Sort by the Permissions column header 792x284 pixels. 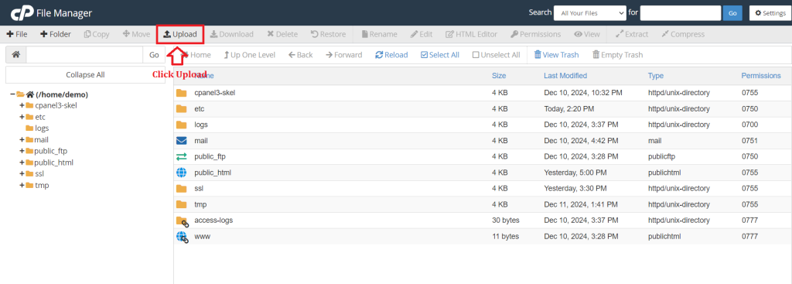pos(761,76)
